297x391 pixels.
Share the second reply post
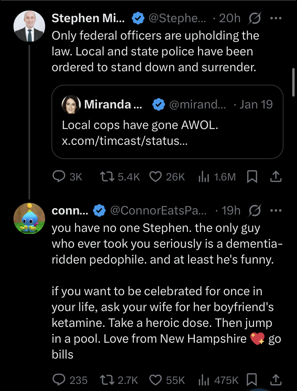[x=276, y=380]
